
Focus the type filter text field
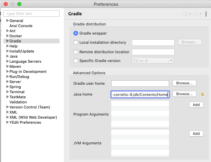pyautogui.click(x=31, y=14)
